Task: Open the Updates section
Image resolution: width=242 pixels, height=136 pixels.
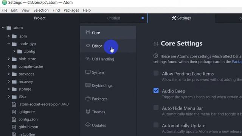Action: [108, 125]
